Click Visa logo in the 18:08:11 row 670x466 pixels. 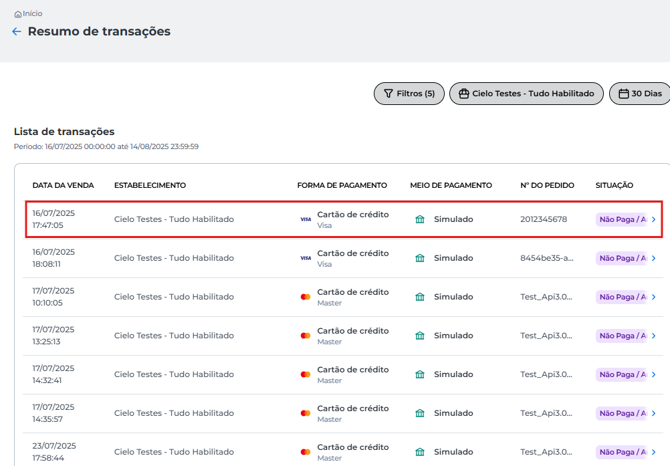306,258
